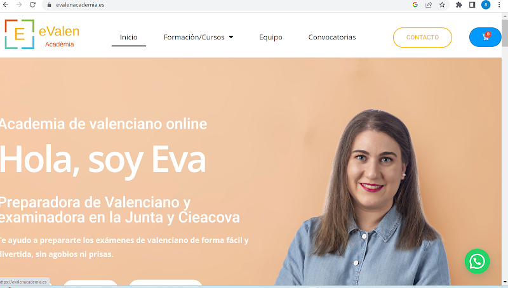Open WhatsApp chat bubble
508x288 pixels.
tap(477, 261)
